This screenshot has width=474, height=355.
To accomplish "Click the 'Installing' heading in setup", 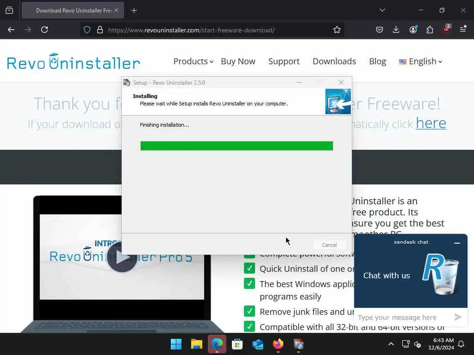I will point(145,96).
